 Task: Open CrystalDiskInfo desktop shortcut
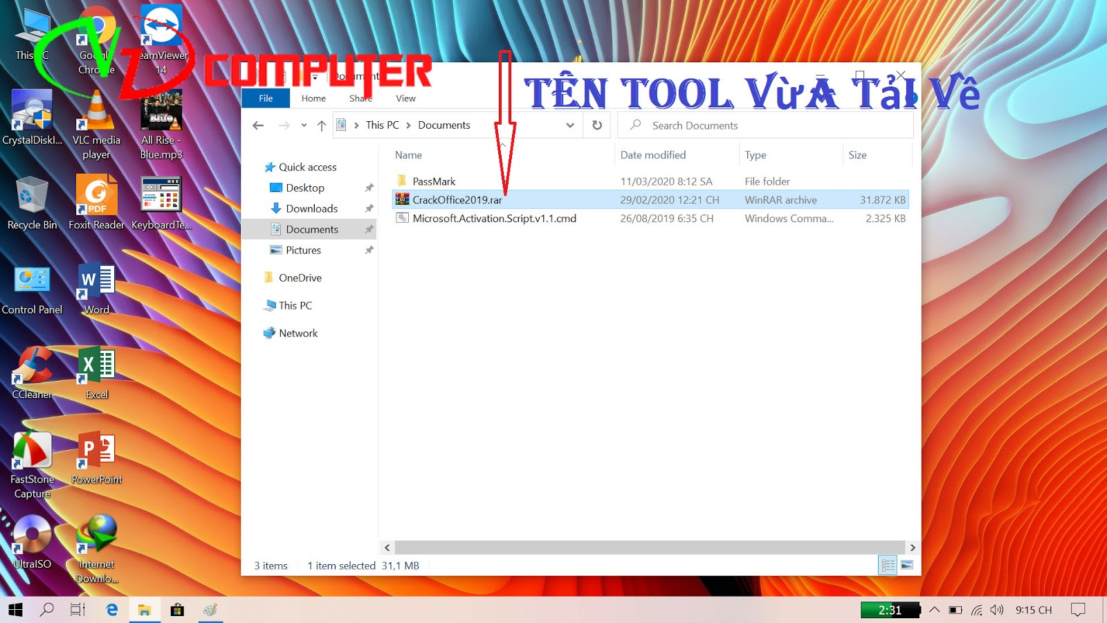point(32,118)
